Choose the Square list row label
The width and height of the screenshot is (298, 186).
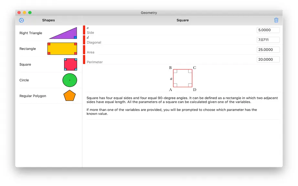(25, 65)
